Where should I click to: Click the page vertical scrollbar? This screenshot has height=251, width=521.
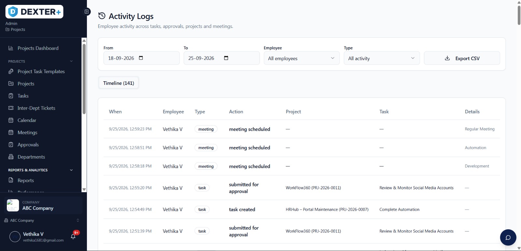point(519,15)
